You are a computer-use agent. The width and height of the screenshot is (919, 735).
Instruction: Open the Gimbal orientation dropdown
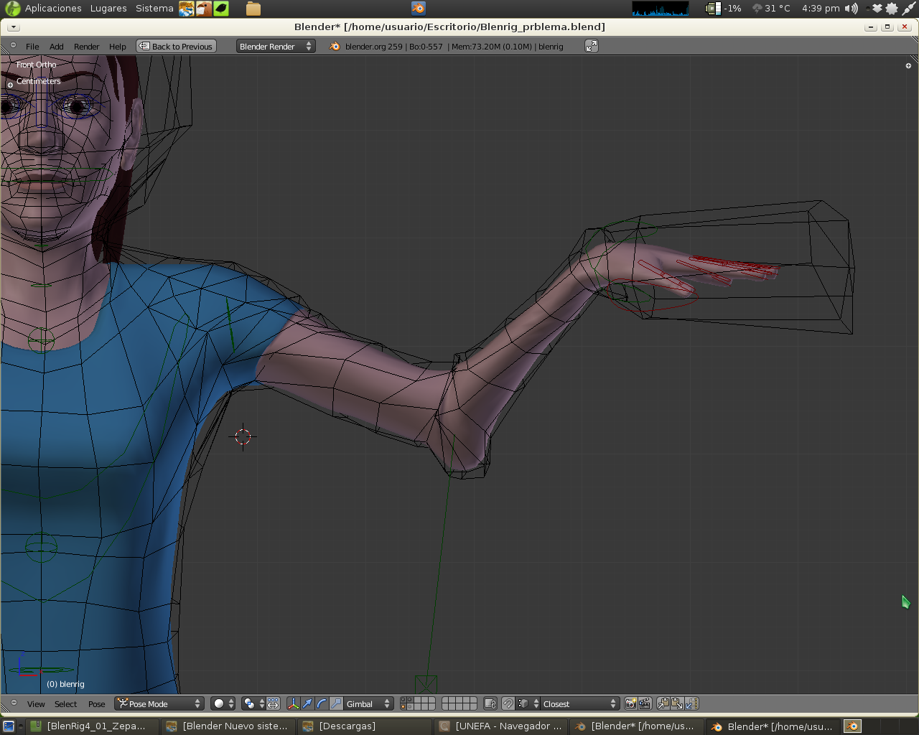tap(368, 703)
